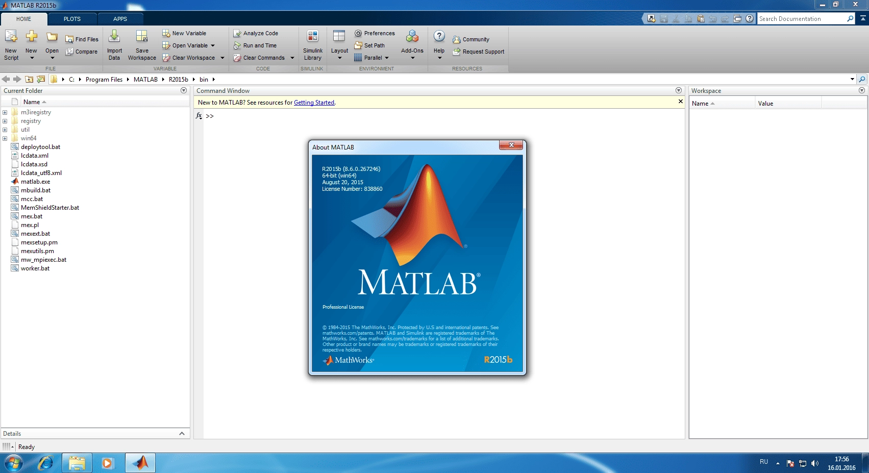Launch the Compare tool

click(x=81, y=52)
